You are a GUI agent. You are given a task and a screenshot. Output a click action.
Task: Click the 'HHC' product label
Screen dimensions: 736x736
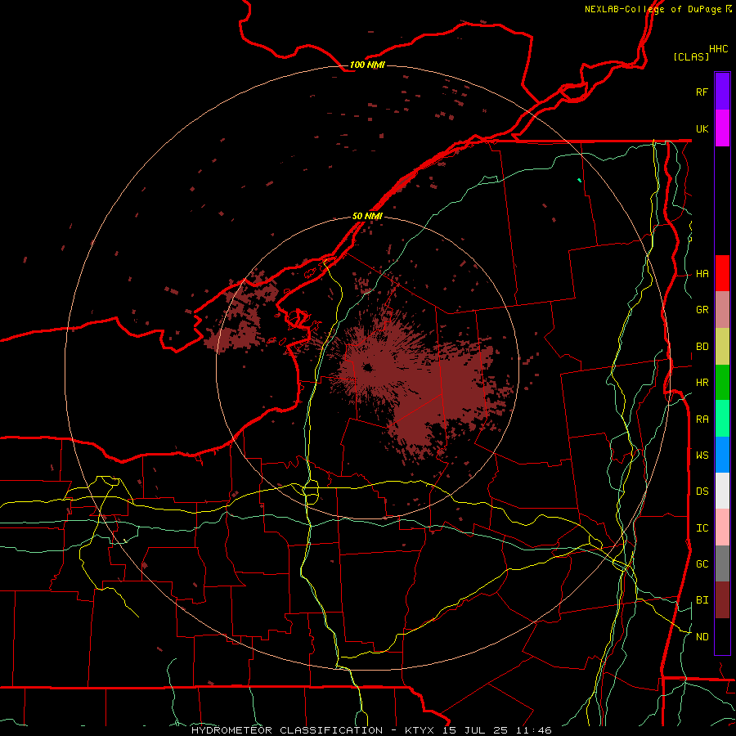point(718,49)
